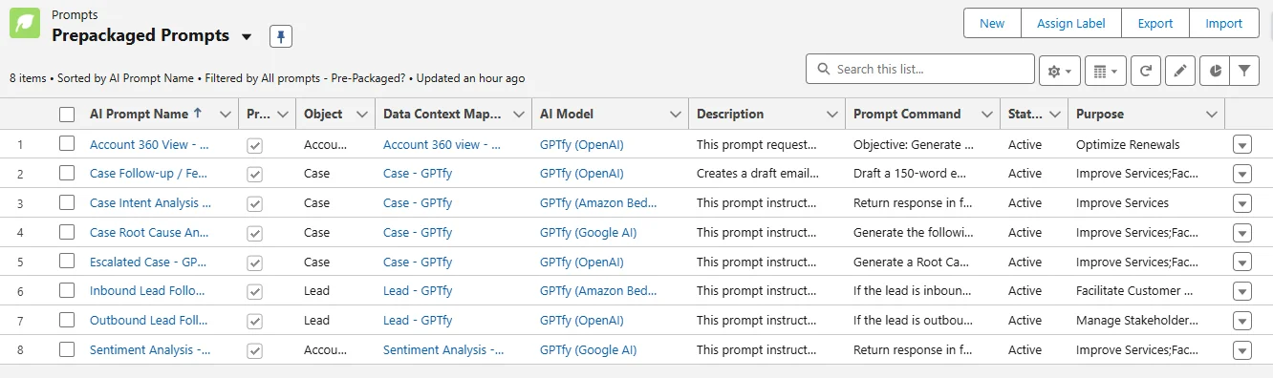Click the Search this list field
The width and height of the screenshot is (1273, 378).
(920, 70)
